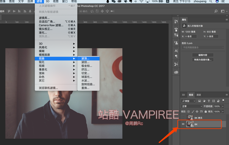Filter layers by pixel layer icon

coord(200,101)
